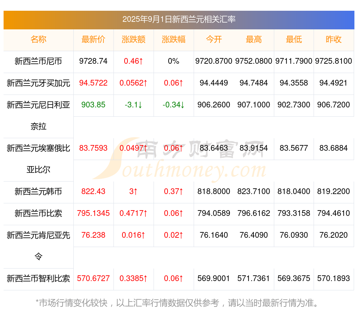Screen dimensions: 358x314
Task: Click the 0% change percentage cell
Action: point(174,61)
